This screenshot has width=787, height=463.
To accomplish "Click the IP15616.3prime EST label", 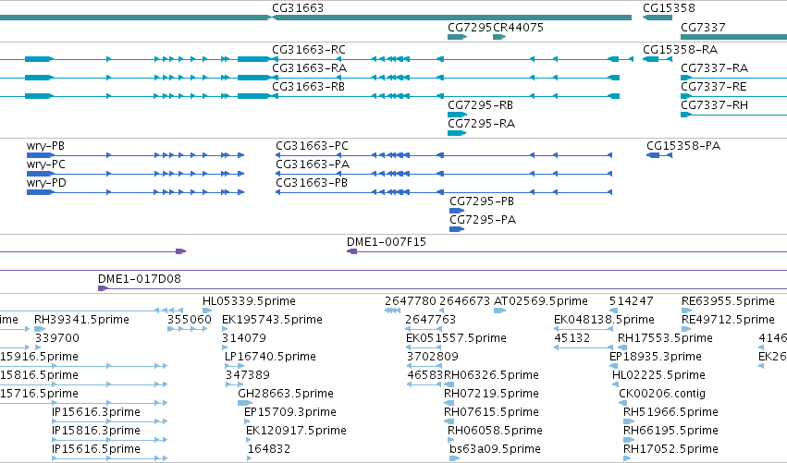I will tap(96, 412).
